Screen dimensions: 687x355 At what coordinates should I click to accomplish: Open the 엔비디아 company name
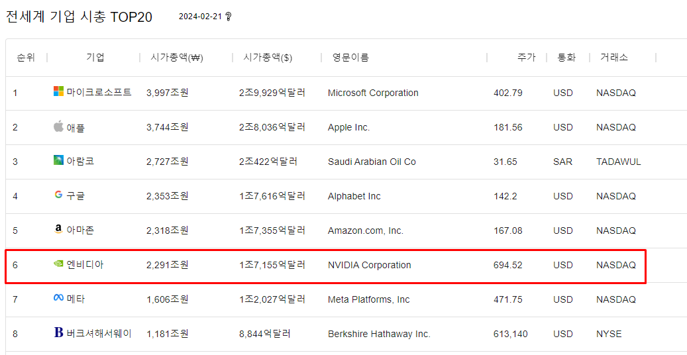tap(85, 265)
